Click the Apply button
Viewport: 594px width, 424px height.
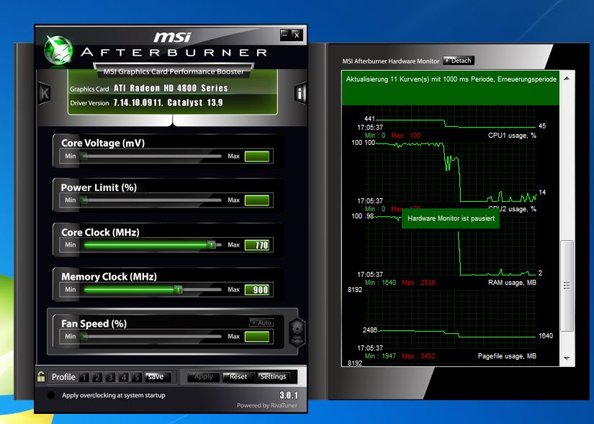[x=204, y=376]
